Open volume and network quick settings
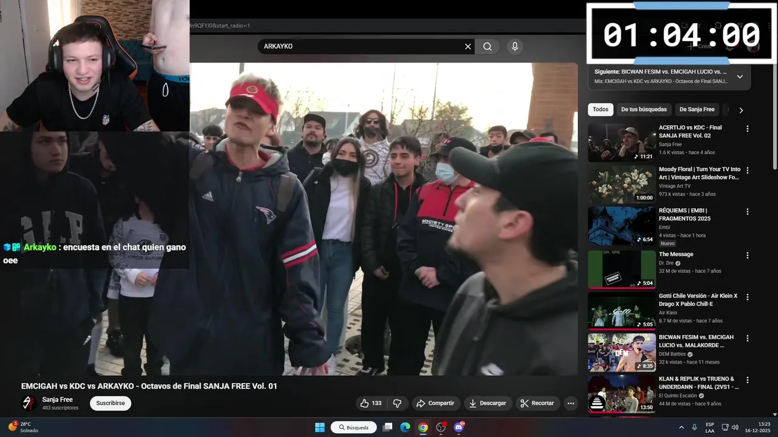778x437 pixels. tap(730, 427)
